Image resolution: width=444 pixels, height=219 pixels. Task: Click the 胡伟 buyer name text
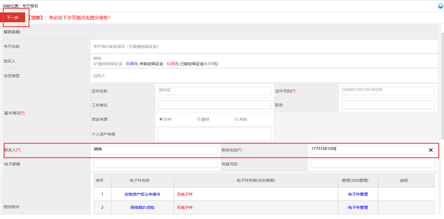(x=97, y=58)
